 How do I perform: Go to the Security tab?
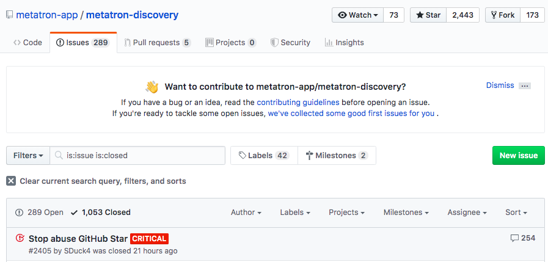tap(290, 43)
